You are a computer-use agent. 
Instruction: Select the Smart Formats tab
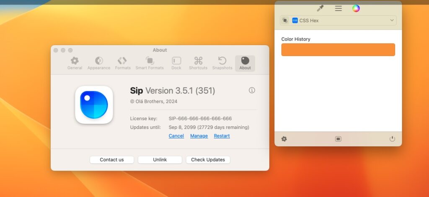150,64
